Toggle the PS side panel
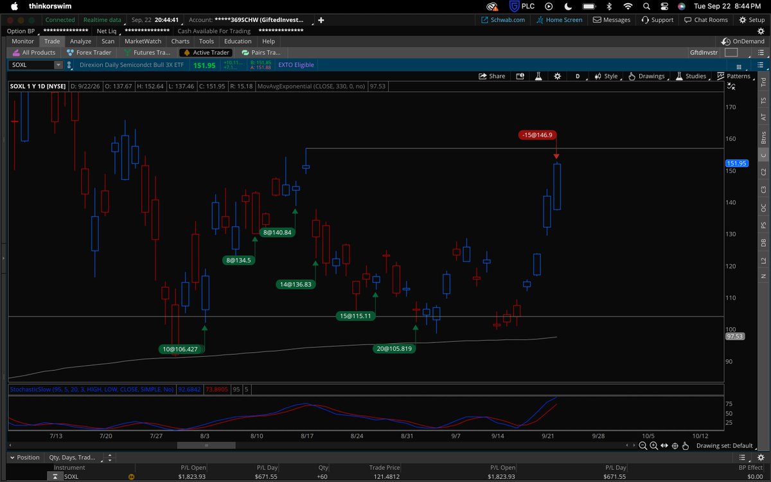Viewport: 771px width, 482px height. (x=763, y=226)
